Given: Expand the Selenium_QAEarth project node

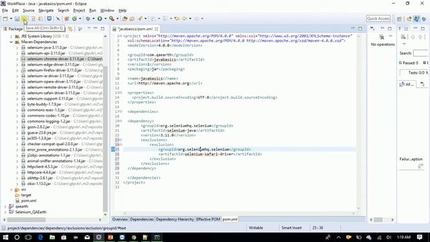Looking at the screenshot, I should click(5, 212).
